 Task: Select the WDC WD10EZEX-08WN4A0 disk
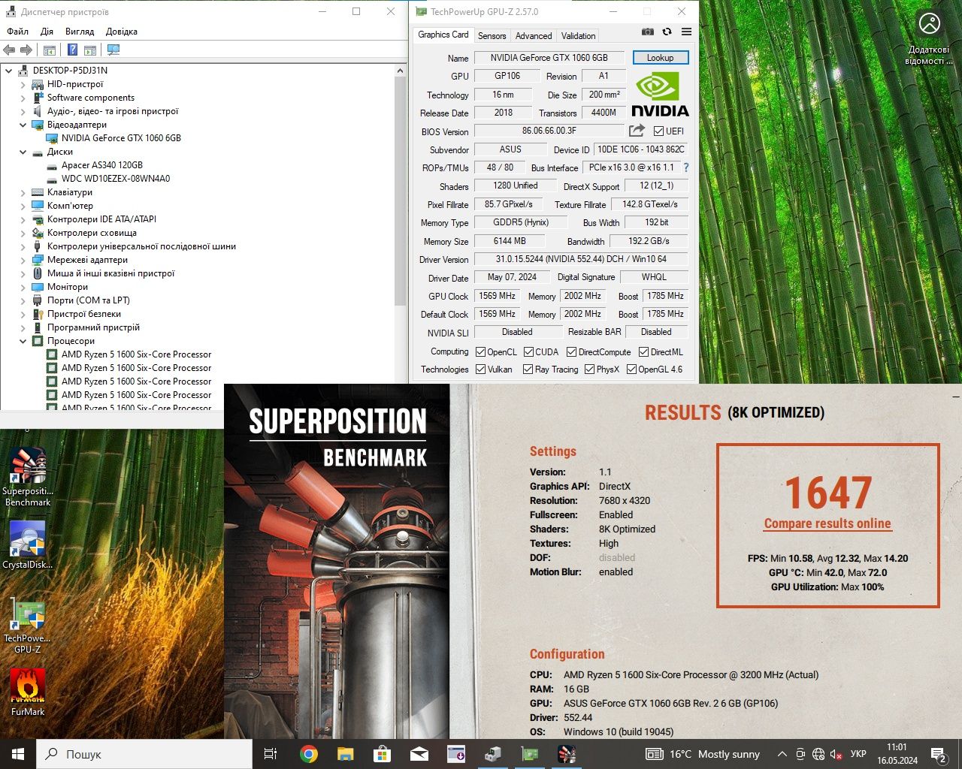(116, 179)
